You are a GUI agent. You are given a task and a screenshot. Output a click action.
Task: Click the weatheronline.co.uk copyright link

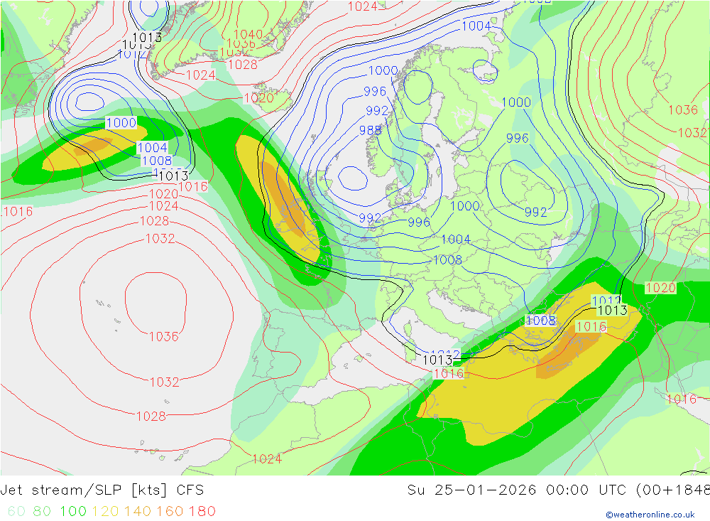(x=650, y=514)
